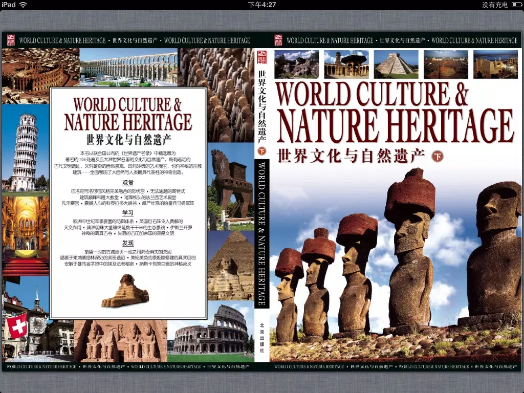Tap the 观赏 heading in white panel
Screen dimensions: 524x393
[127, 183]
